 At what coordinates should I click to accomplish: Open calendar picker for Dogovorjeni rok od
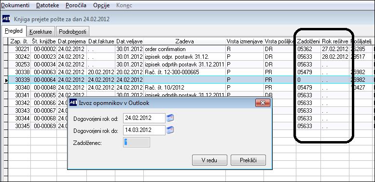point(170,118)
